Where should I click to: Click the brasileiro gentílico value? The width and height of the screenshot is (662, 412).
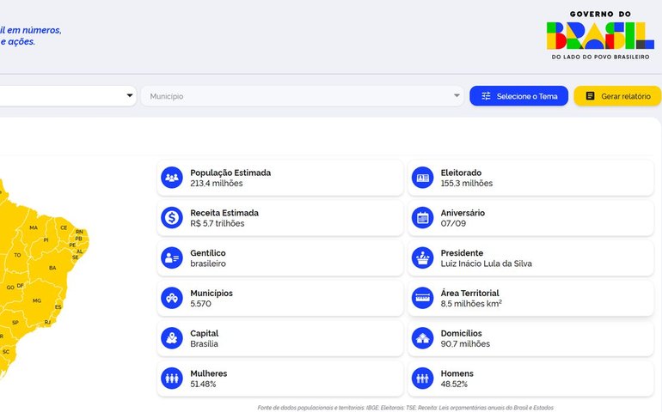[208, 264]
